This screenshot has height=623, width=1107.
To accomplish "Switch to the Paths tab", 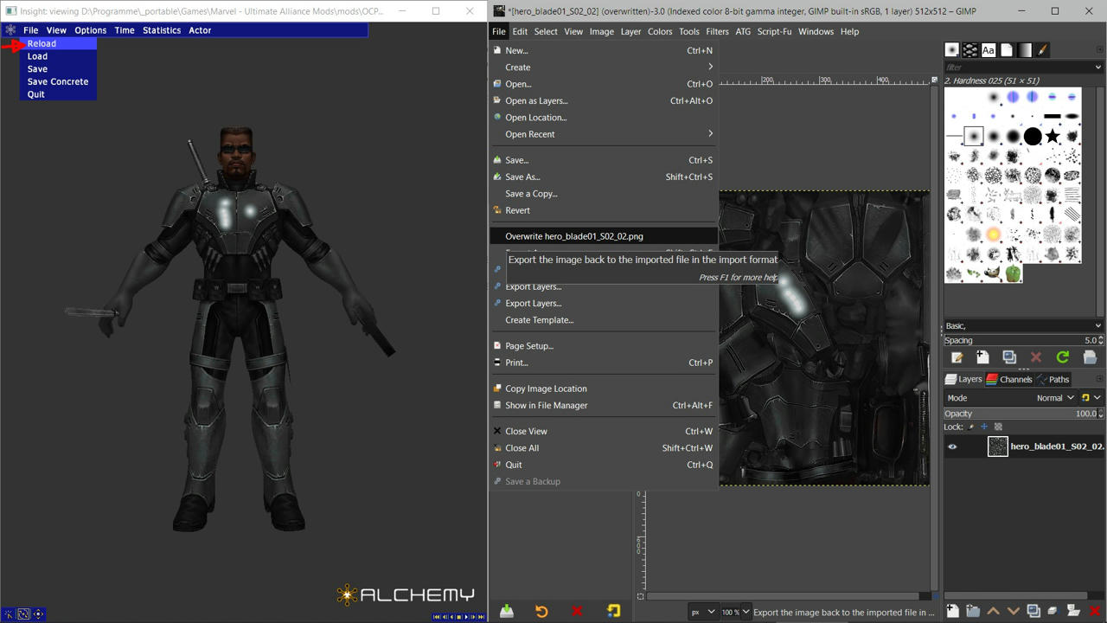I will [1053, 379].
